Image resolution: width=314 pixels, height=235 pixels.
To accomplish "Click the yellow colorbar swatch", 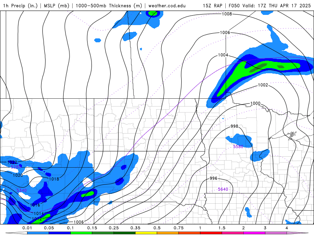I will click(x=146, y=233).
